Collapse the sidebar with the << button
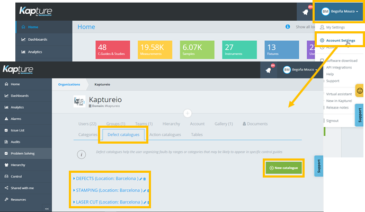 pyautogui.click(x=47, y=209)
